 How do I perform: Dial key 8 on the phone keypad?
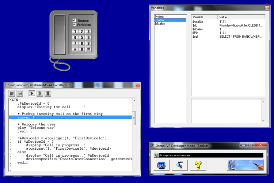coord(81,43)
